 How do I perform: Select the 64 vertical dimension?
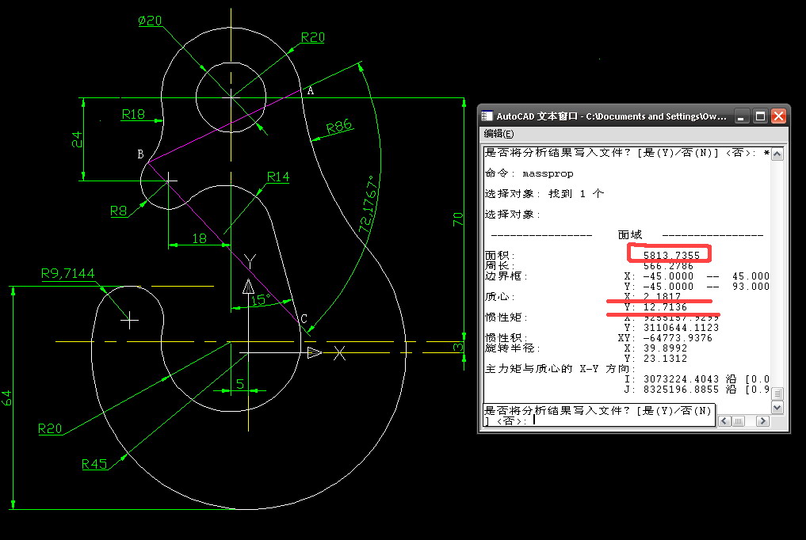tap(6, 397)
